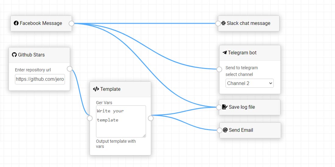
Task: Click the Facebook logo icon in Facebook Message node
Action: pyautogui.click(x=16, y=23)
